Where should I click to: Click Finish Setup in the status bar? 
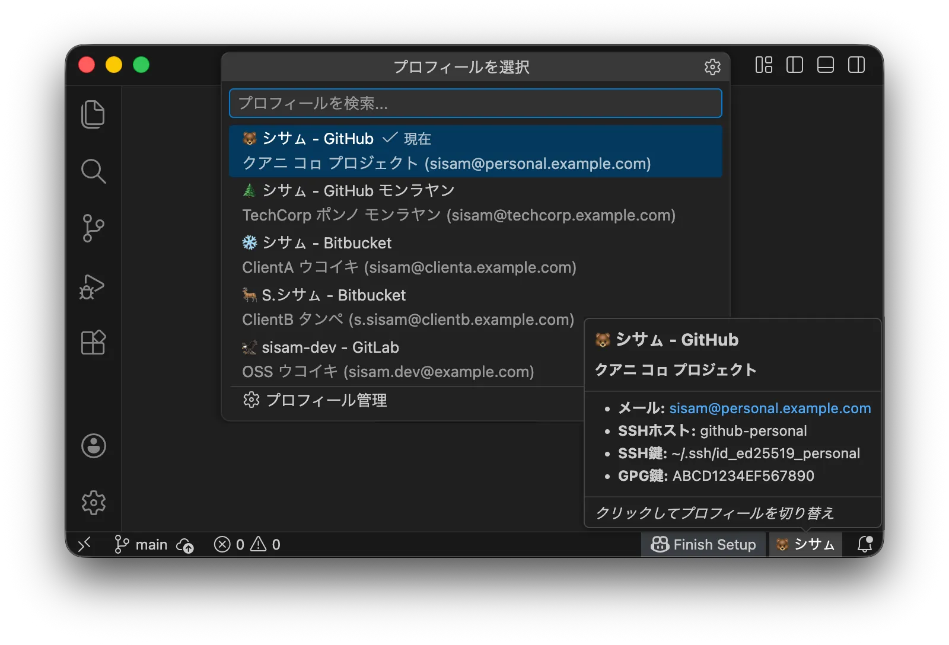click(x=703, y=544)
